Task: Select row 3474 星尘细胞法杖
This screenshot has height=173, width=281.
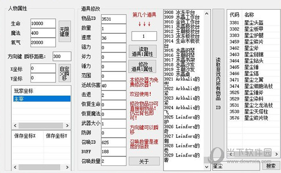Action: point(253,86)
